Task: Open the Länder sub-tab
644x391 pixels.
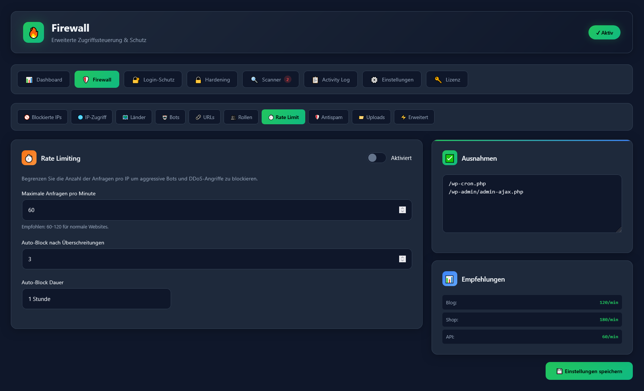Action: (134, 117)
